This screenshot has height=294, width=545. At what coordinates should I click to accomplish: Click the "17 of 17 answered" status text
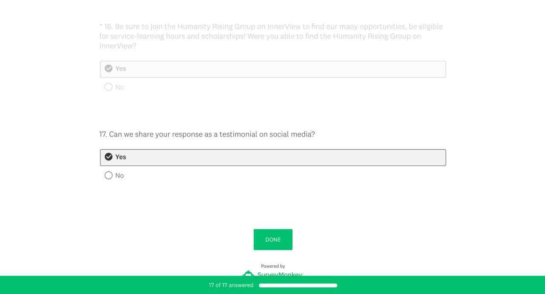click(x=231, y=285)
